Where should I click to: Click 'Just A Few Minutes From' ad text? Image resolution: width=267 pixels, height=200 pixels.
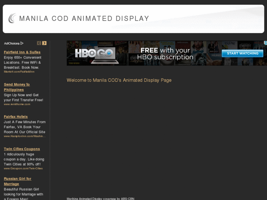tap(25, 127)
